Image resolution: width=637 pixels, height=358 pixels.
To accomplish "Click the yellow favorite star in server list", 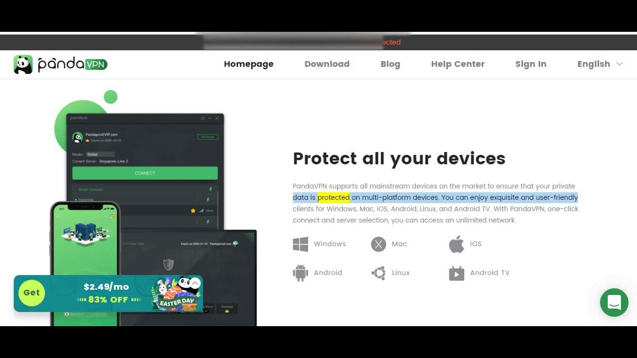I will [193, 211].
